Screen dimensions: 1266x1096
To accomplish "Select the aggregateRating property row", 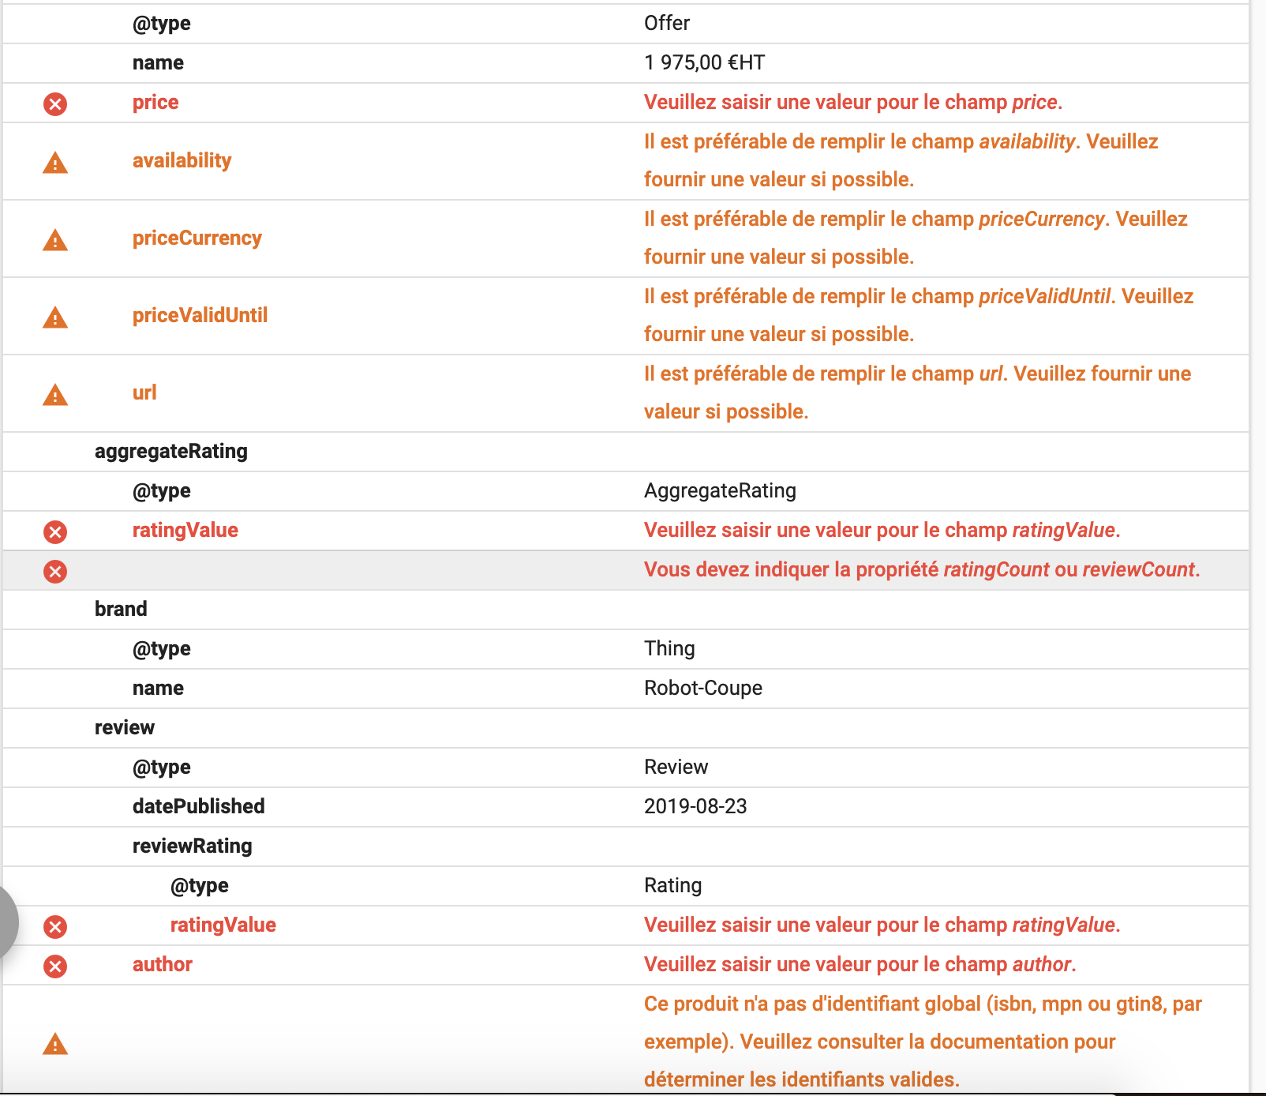I will tap(170, 451).
